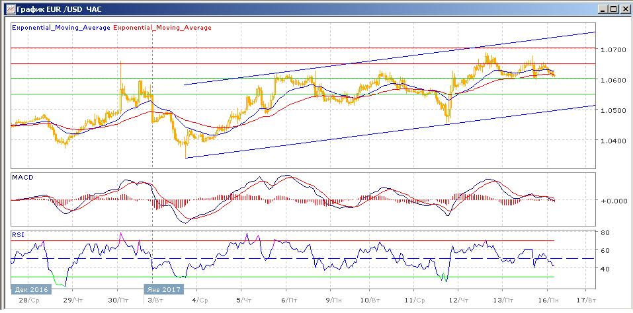This screenshot has height=313, width=633.
Task: Click the MACD indicator panel label
Action: pos(22,178)
